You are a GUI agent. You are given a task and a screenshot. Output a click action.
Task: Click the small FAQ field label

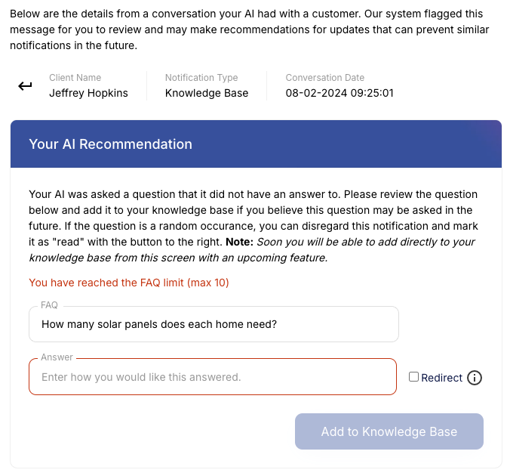tap(49, 305)
